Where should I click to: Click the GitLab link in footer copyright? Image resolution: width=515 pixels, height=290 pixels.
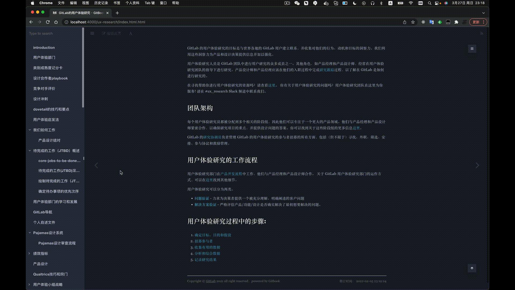coord(211,281)
